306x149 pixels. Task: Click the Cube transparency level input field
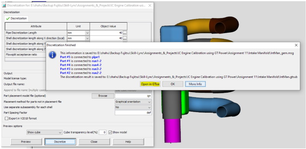click(x=103, y=132)
